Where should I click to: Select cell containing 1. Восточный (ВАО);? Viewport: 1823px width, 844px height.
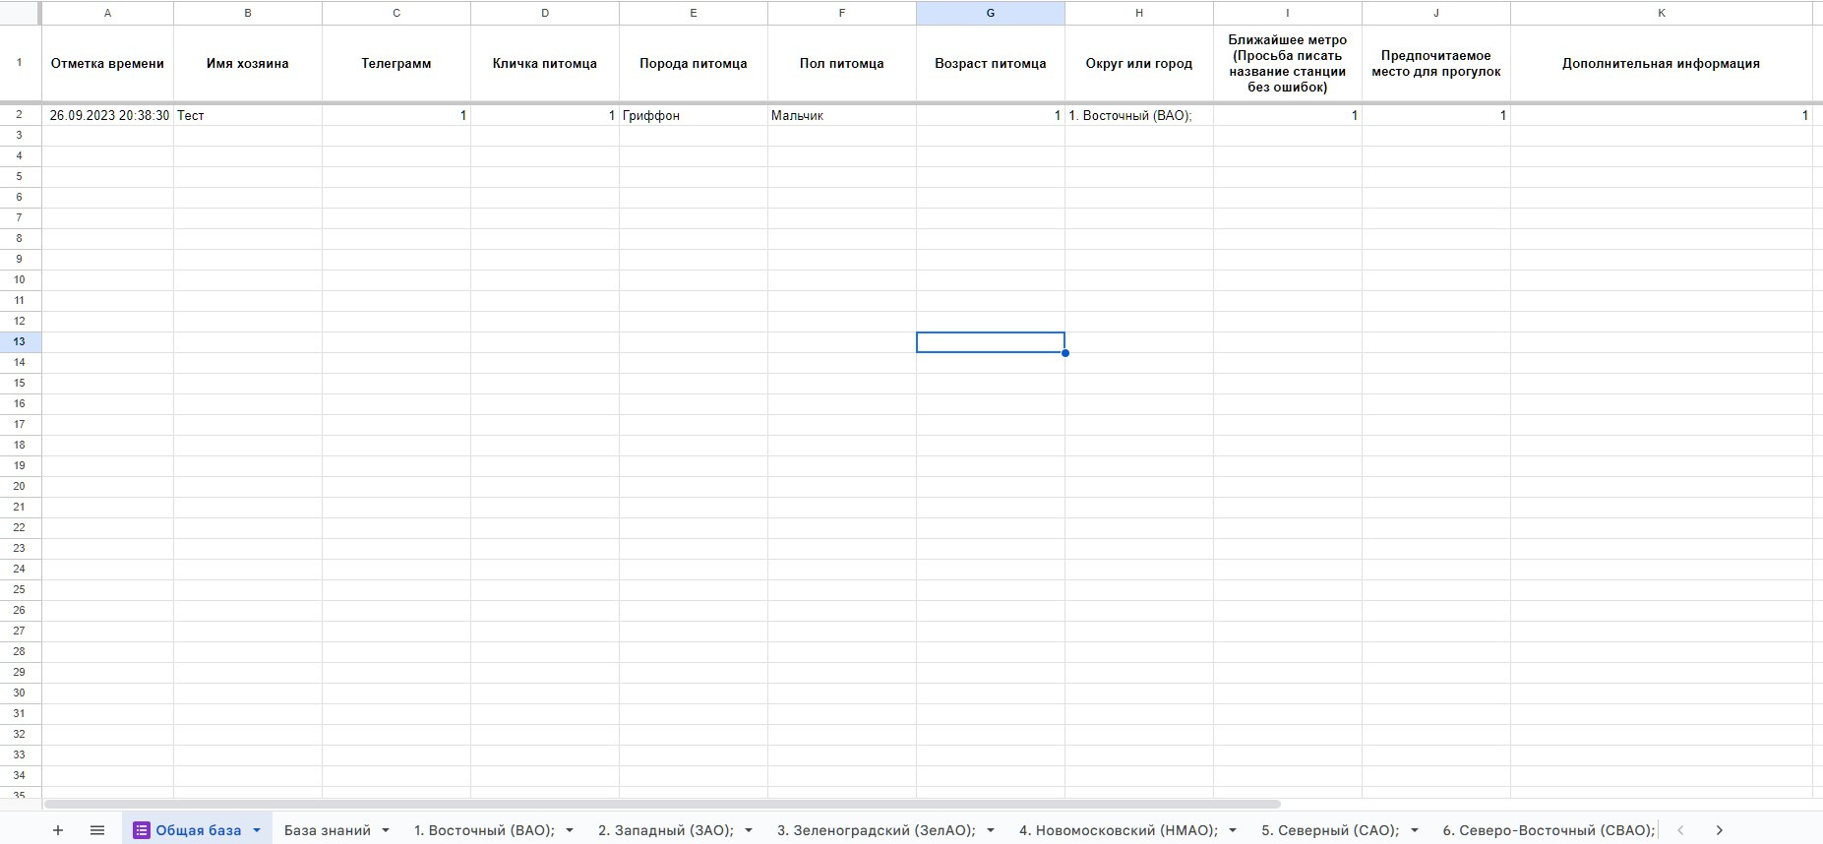(1139, 115)
